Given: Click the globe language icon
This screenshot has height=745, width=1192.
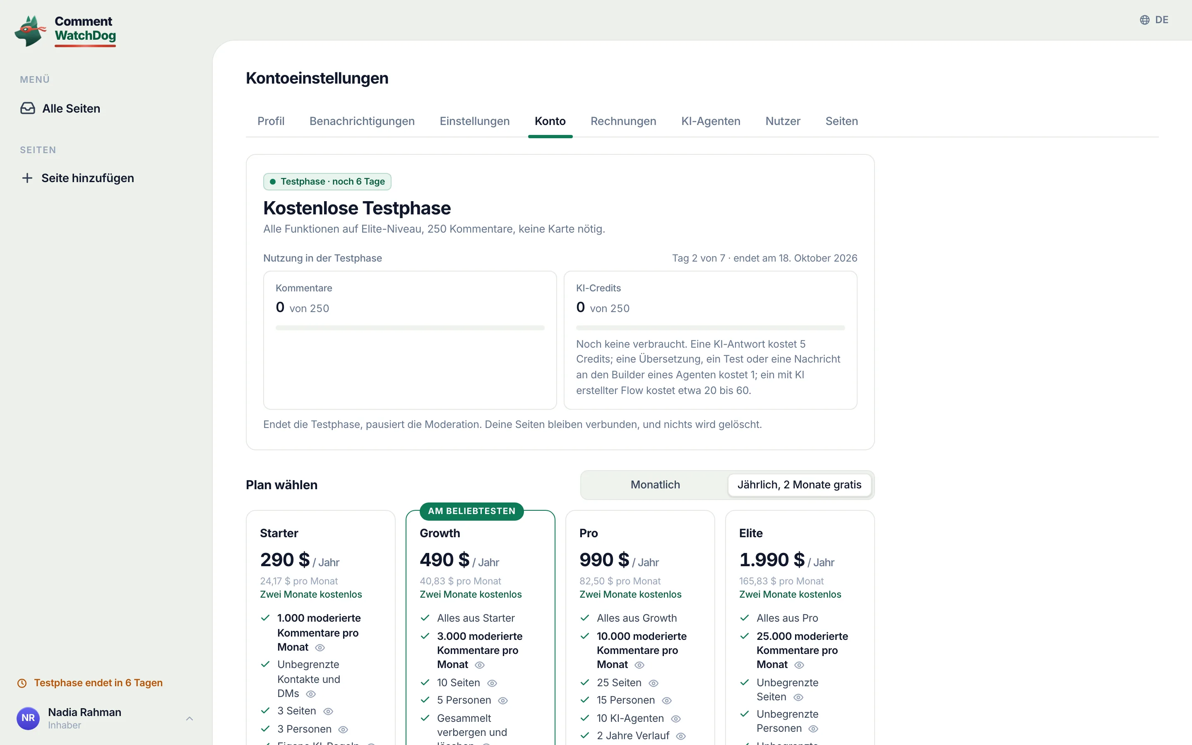Looking at the screenshot, I should [x=1145, y=20].
